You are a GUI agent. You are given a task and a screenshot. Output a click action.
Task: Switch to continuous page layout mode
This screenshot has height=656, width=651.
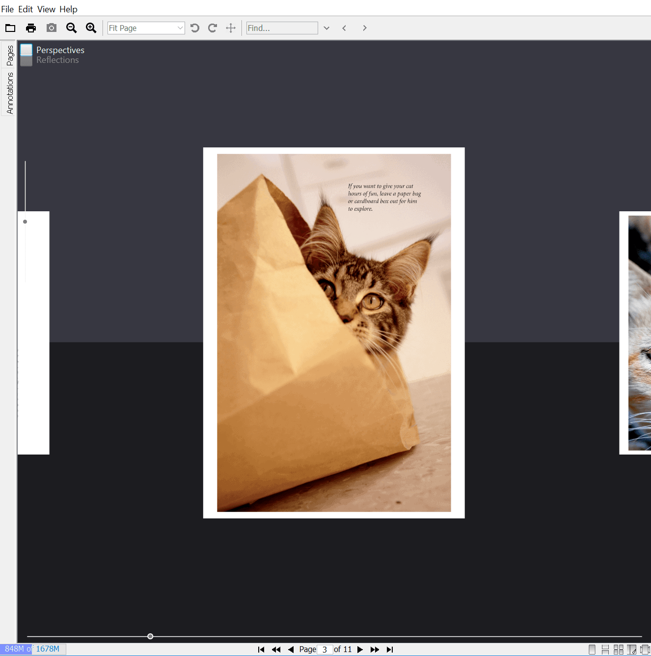[605, 650]
